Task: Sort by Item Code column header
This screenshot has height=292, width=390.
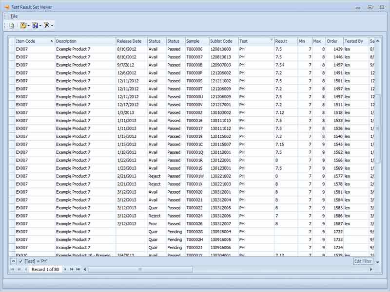Action: (x=35, y=41)
